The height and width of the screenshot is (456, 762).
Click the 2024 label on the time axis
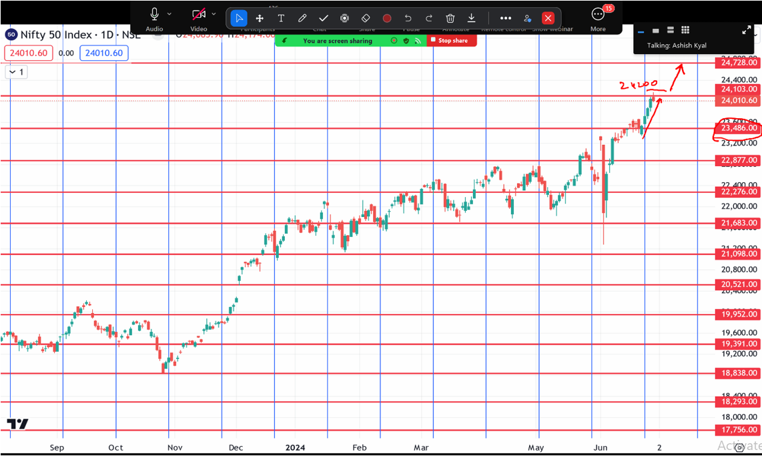coord(296,448)
